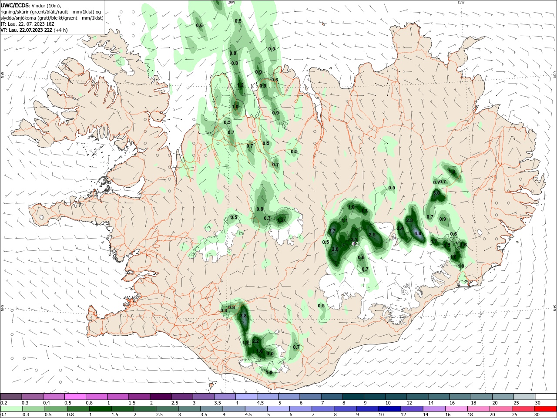Click the 3.0 rainfall label
Image resolution: width=557 pixels, height=418 pixels.
tap(436, 192)
